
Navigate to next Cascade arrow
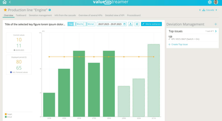(x=216, y=10)
